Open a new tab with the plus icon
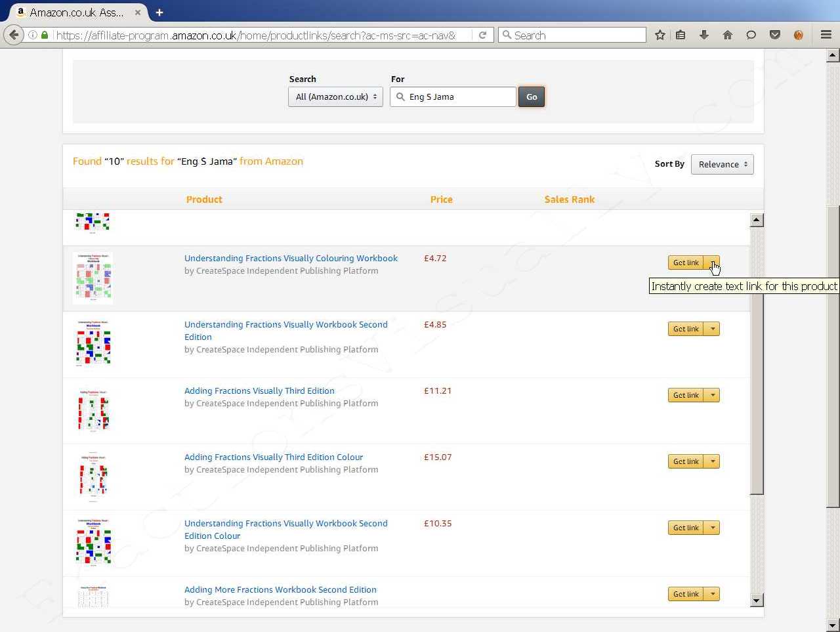The height and width of the screenshot is (632, 840). coord(159,12)
